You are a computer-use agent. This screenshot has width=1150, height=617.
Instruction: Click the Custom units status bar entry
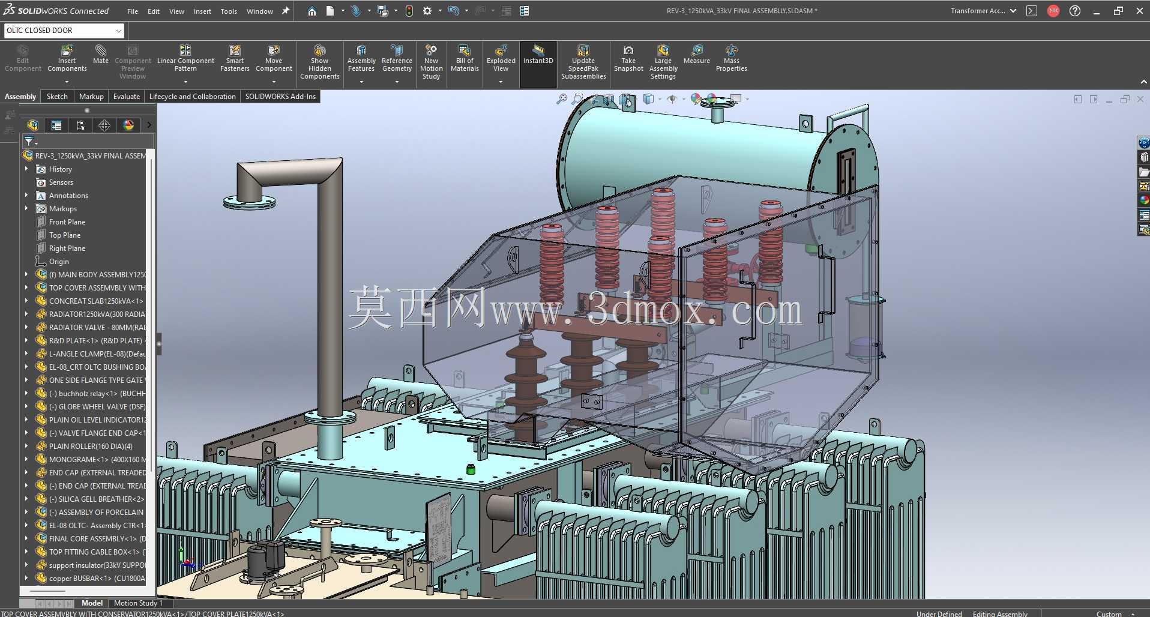coord(1109,613)
